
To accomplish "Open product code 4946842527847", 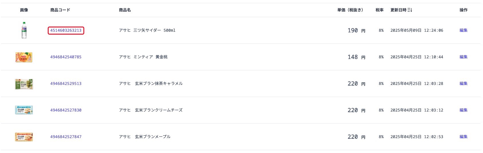I will pos(66,137).
